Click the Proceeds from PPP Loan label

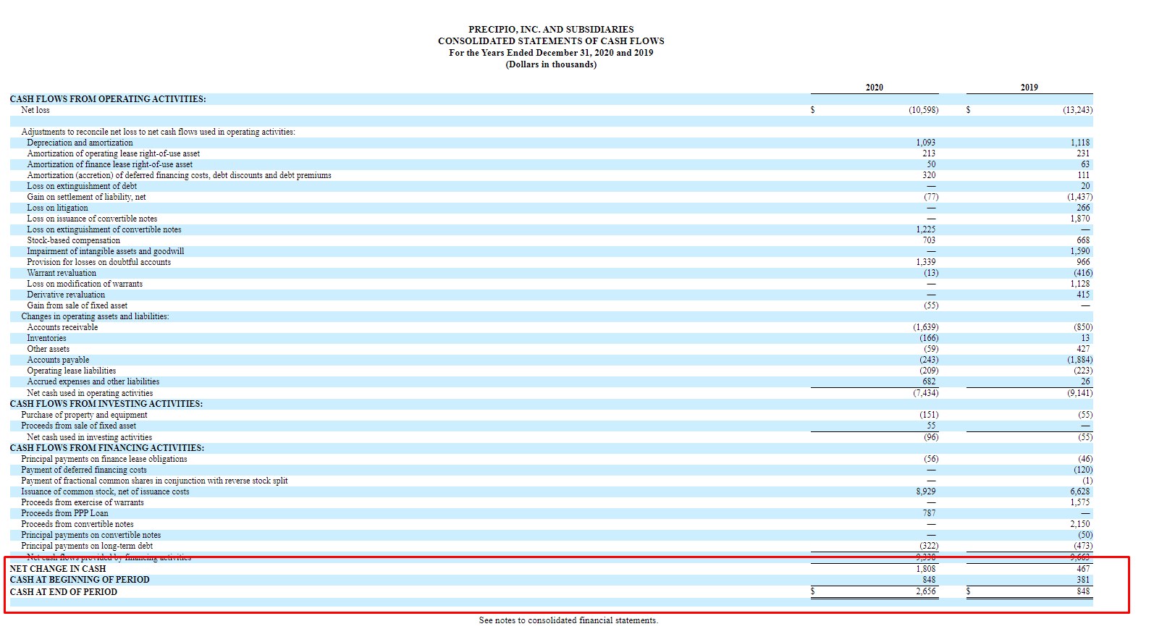[64, 513]
